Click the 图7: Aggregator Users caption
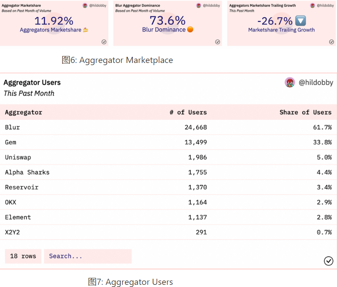The image size is (337, 287). point(131,282)
